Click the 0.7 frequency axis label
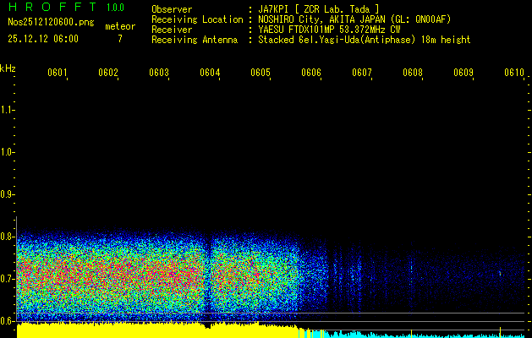532x338 pixels. click(x=8, y=278)
